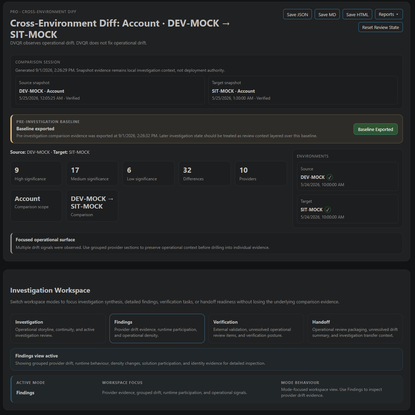
Task: Click the Environments Target SIT-MOCK card
Action: click(x=348, y=209)
